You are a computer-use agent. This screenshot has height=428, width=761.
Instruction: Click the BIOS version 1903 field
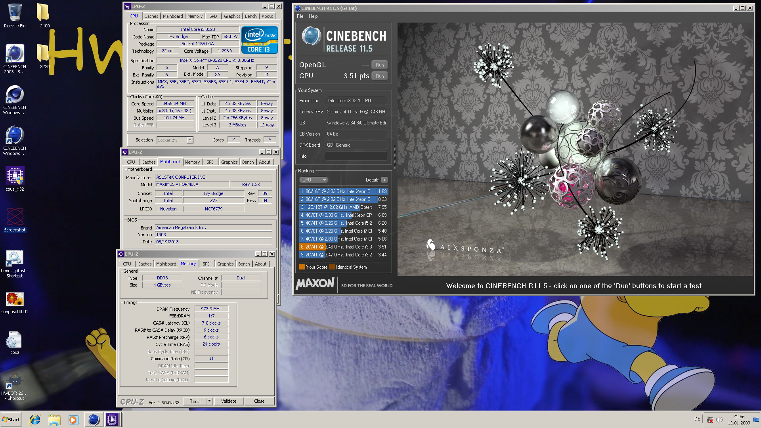[214, 235]
